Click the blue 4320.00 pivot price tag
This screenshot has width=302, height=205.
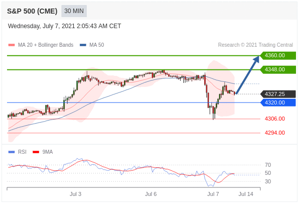click(277, 102)
